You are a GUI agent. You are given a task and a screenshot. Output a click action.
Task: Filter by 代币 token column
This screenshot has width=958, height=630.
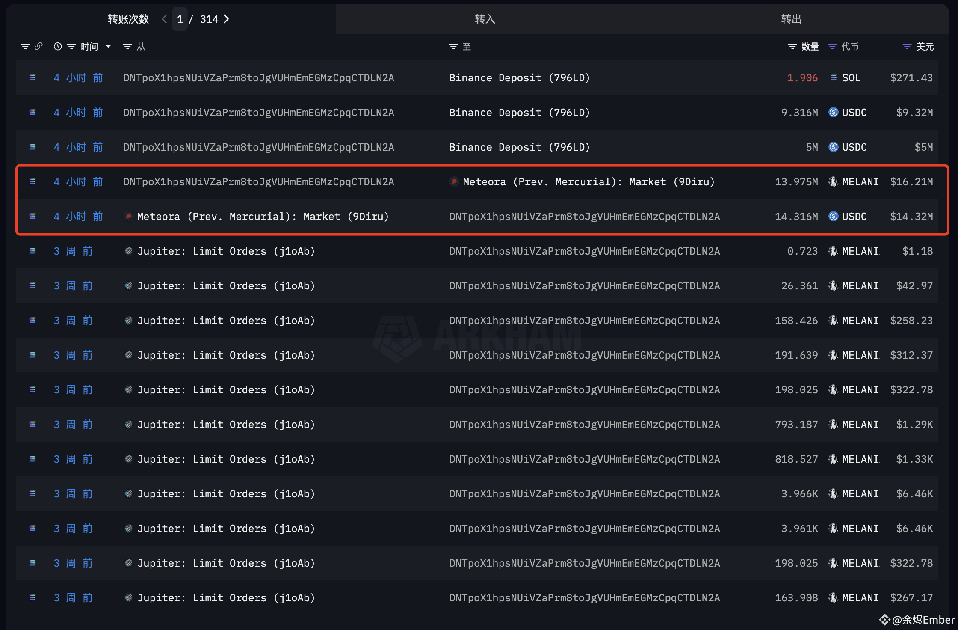[x=832, y=46]
